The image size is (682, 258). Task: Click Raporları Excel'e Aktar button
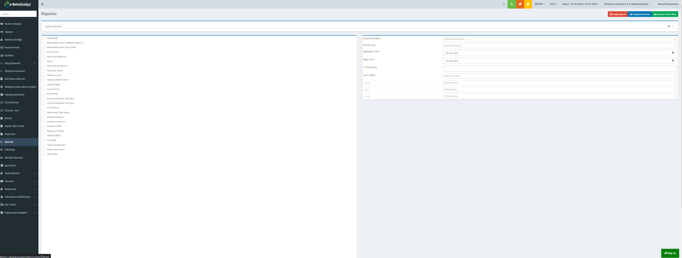click(665, 14)
